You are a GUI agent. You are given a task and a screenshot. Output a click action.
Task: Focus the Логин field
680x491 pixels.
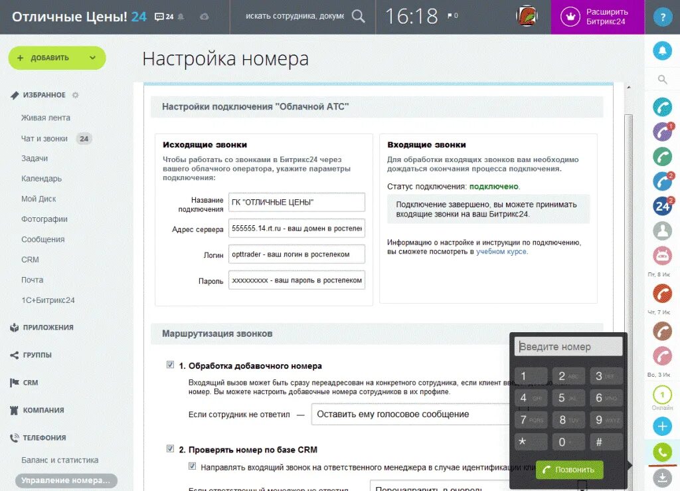pyautogui.click(x=297, y=254)
